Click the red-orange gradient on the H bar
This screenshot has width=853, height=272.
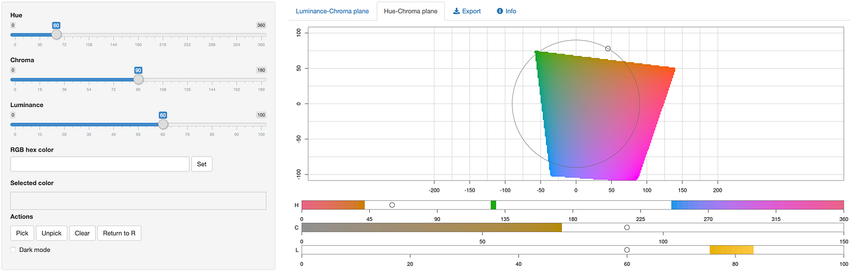pyautogui.click(x=333, y=205)
